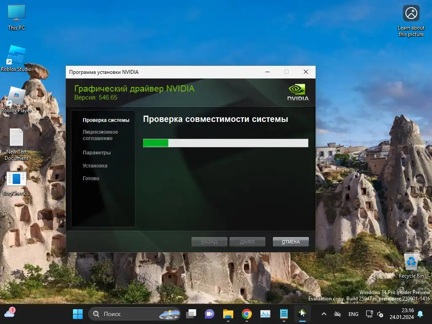Open network status tray icon

369,314
